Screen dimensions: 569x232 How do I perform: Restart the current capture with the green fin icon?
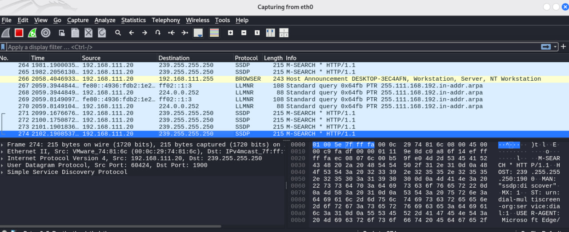32,33
